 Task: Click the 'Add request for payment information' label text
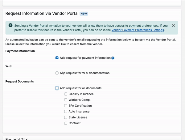(x=85, y=58)
